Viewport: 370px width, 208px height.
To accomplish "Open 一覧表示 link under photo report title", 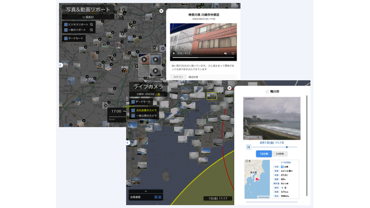I will tap(88, 17).
